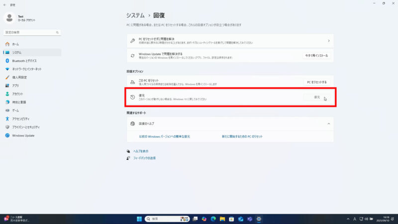
Task: Open 以前の Windows バージョンへの簡単な復元 link
Action: 164,136
